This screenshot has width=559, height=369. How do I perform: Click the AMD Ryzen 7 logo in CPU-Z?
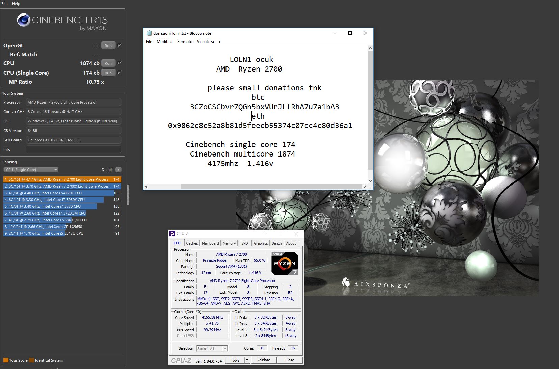(285, 263)
